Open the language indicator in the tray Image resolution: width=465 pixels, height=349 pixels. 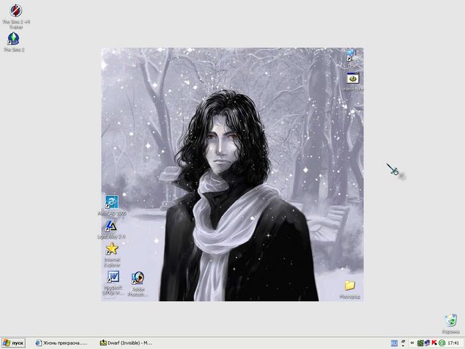coord(394,343)
